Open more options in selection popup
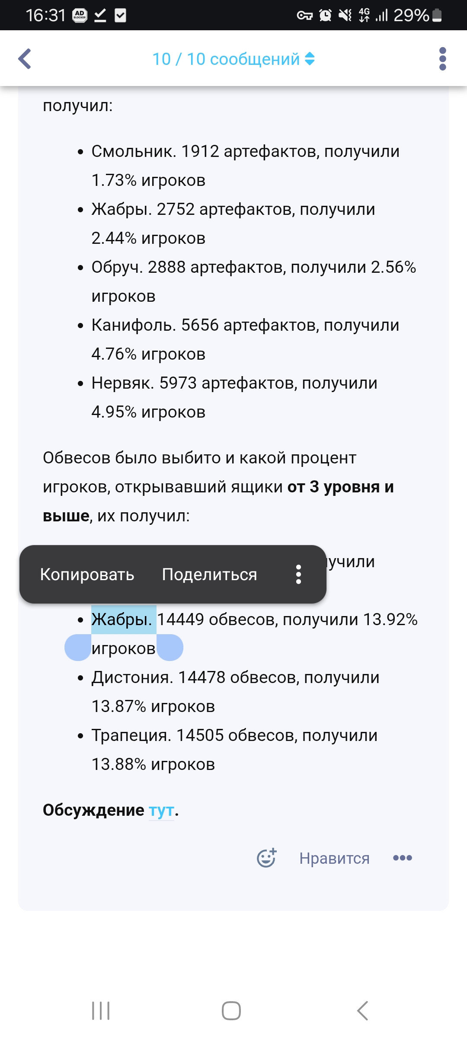Viewport: 467px width, 1041px height. 298,575
